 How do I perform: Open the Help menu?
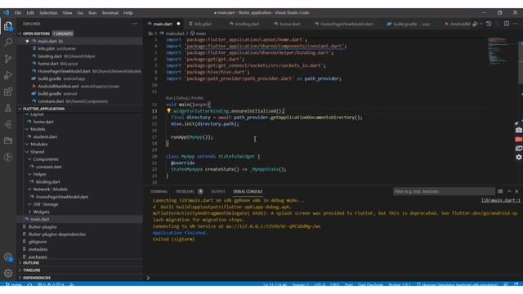[x=128, y=13]
